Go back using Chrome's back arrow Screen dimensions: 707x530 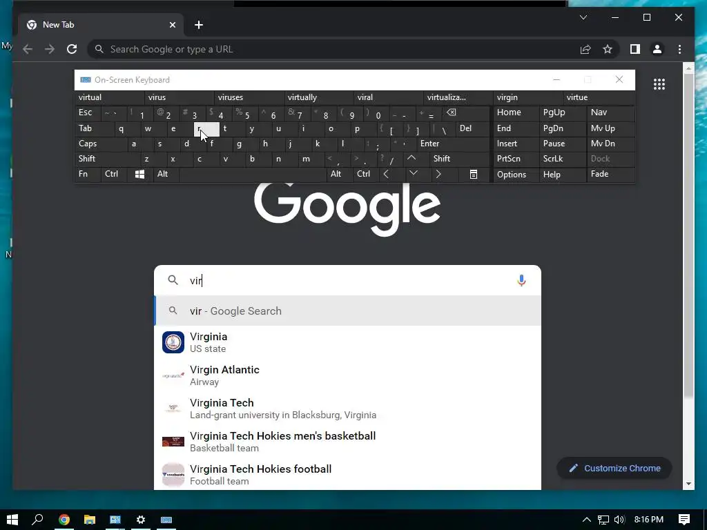28,49
